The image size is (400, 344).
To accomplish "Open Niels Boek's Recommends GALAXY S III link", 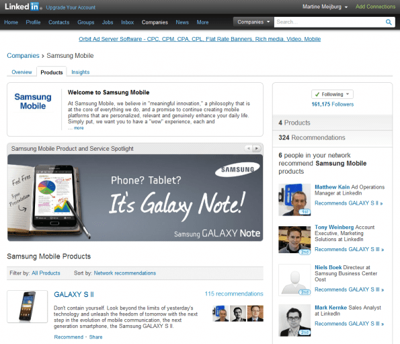I will 349,289.
